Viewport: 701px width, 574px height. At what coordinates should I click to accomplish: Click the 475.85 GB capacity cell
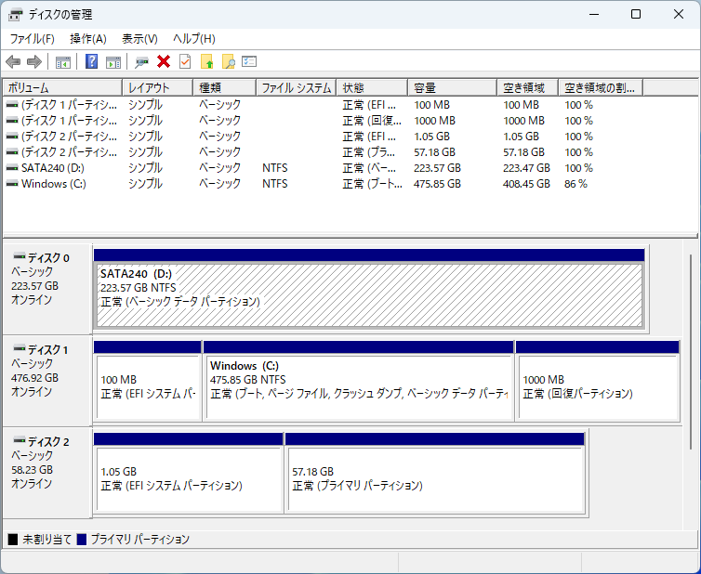437,184
